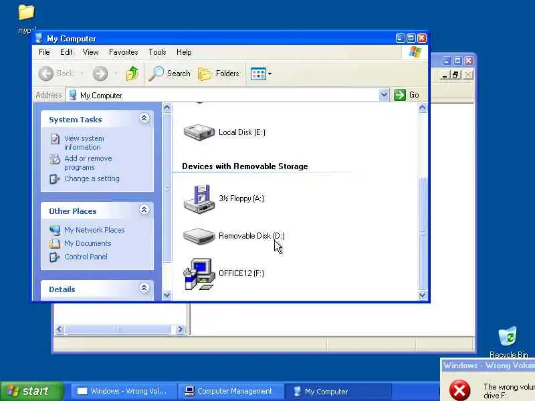Click the green Go button
The height and width of the screenshot is (401, 535).
point(407,95)
